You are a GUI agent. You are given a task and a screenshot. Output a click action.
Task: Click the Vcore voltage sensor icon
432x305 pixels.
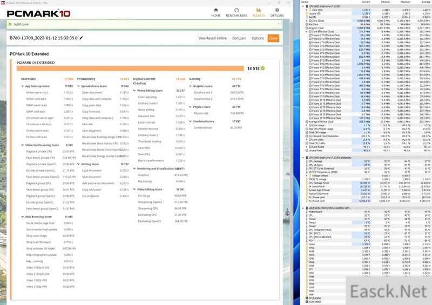point(307,244)
